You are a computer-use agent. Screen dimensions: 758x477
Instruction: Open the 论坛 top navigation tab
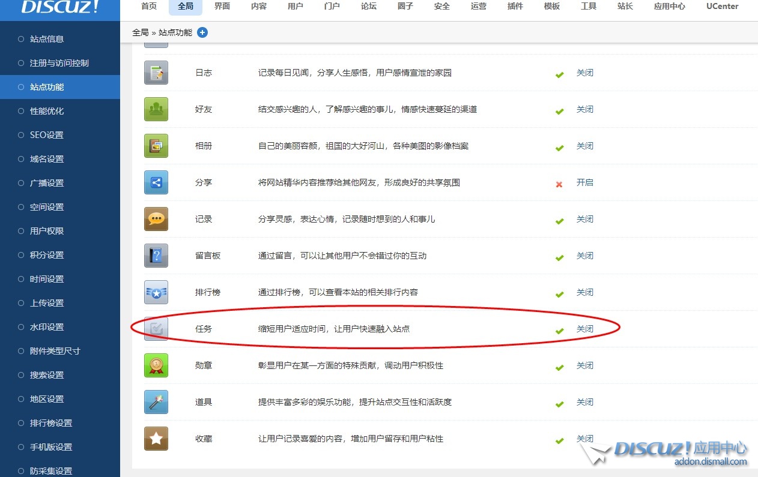pos(369,7)
